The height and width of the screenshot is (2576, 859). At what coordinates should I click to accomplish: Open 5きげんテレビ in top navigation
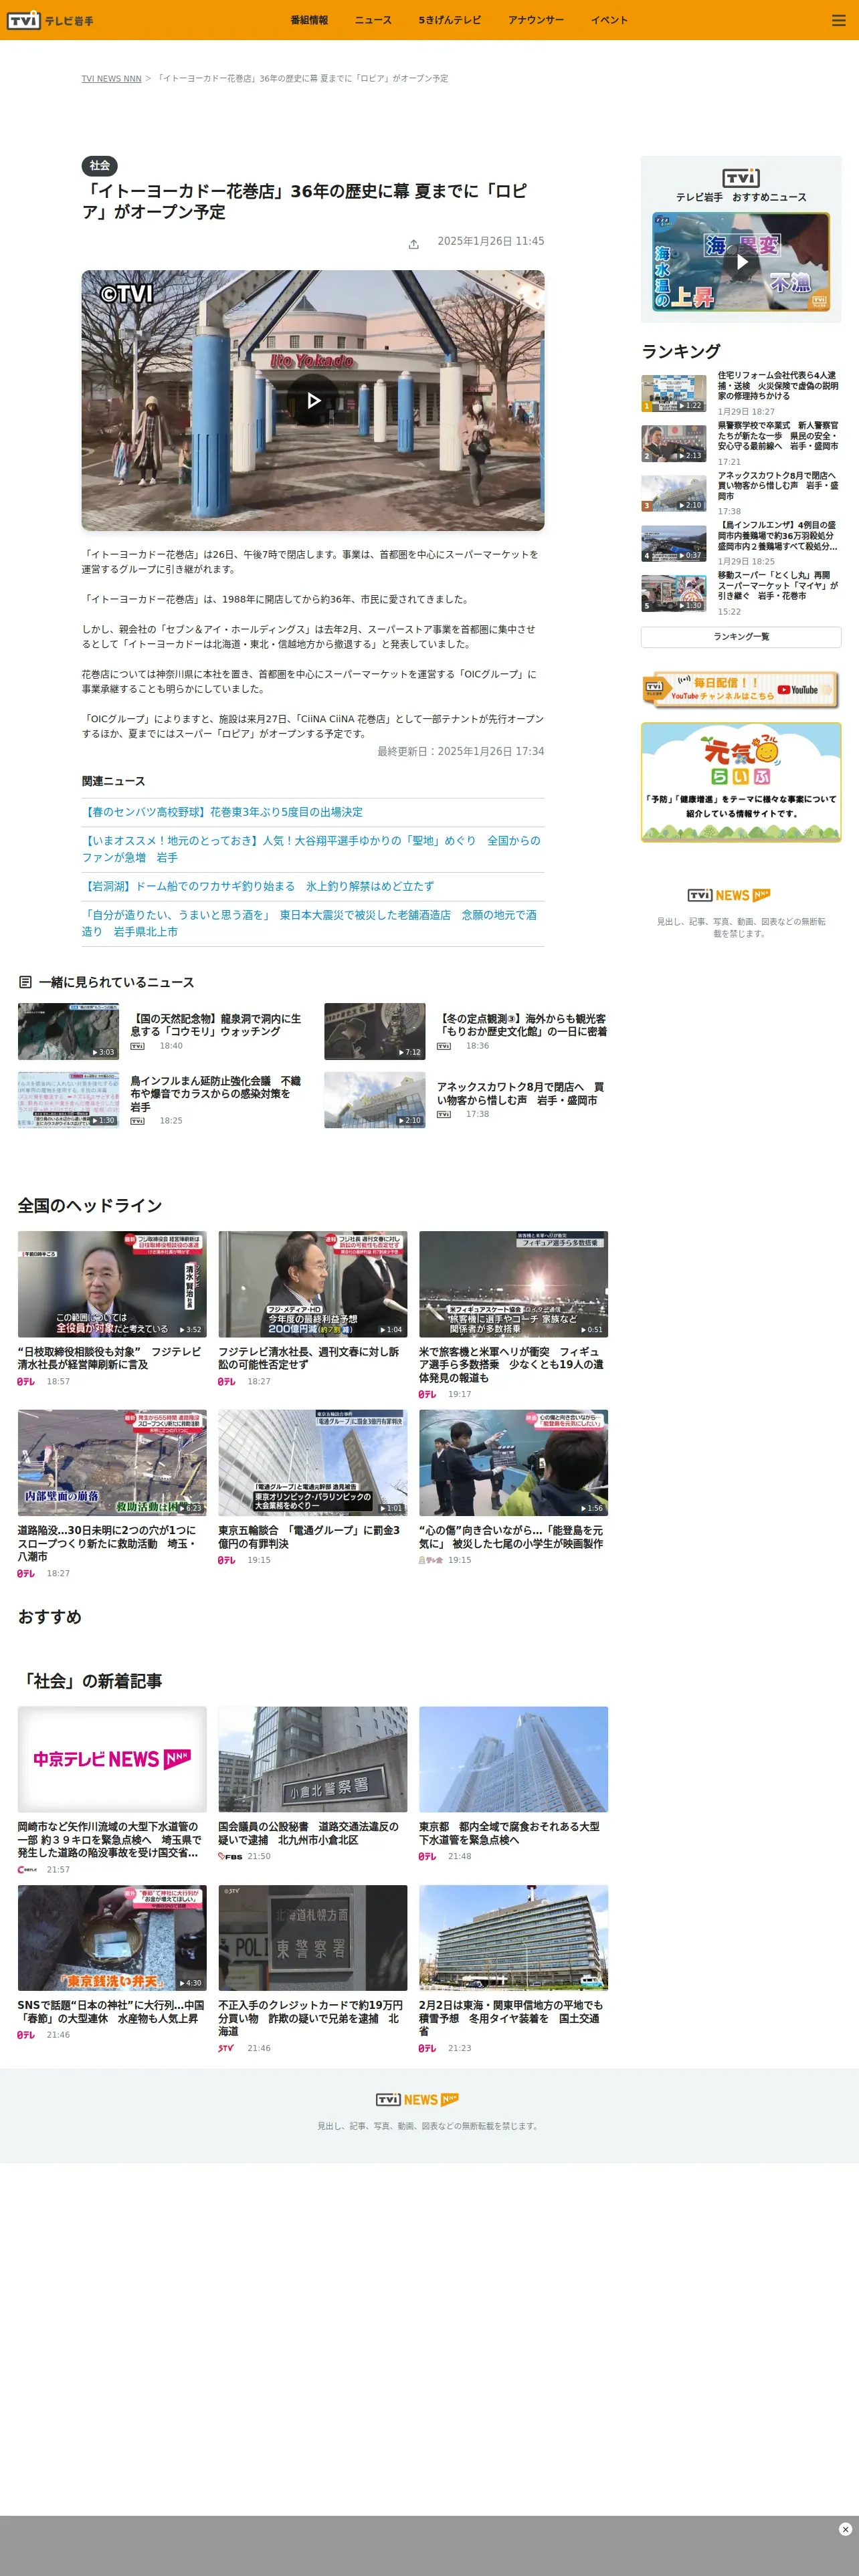pos(450,20)
